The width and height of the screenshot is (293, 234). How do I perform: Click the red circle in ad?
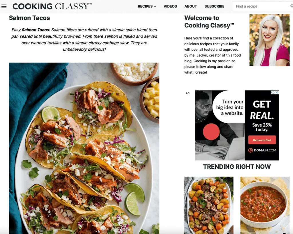coord(211,131)
